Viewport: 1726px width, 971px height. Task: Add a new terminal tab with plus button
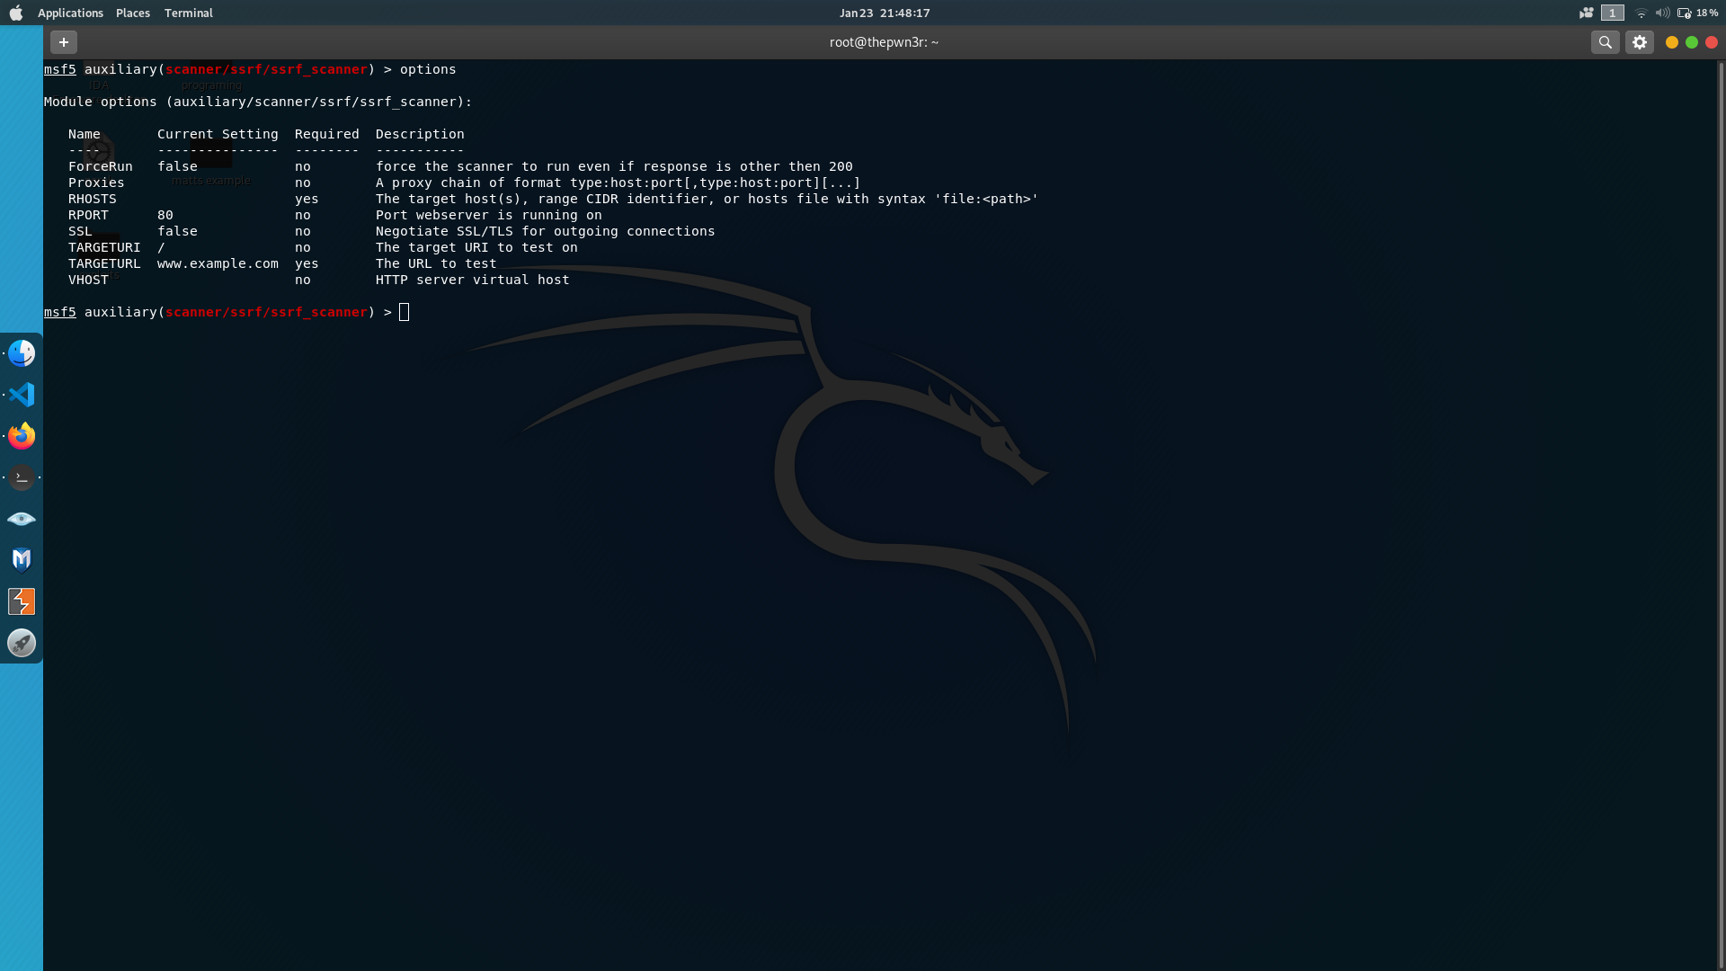tap(64, 42)
